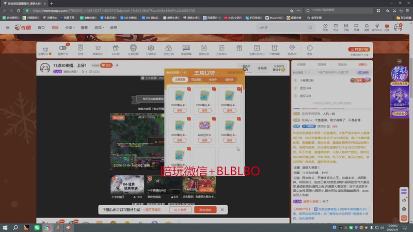Use the 钻粉狂欢卡 item
The width and height of the screenshot is (413, 232).
point(204,140)
